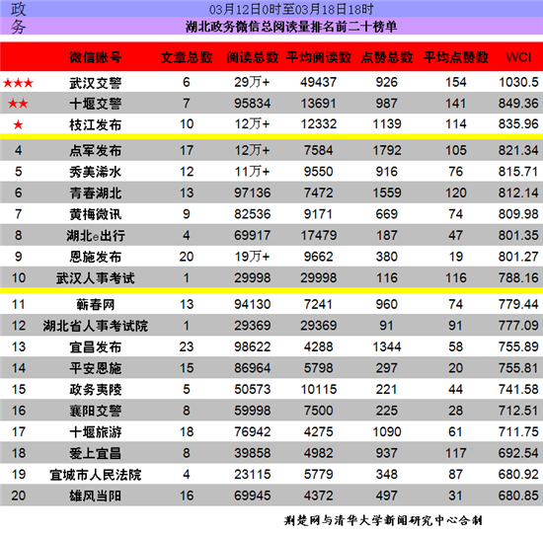
Task: Click the account name 宜城市人民法院
Action: [x=95, y=475]
